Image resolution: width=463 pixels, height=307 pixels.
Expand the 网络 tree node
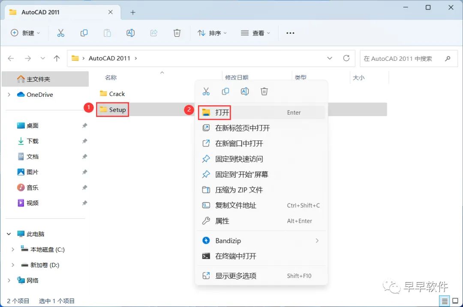(x=9, y=280)
